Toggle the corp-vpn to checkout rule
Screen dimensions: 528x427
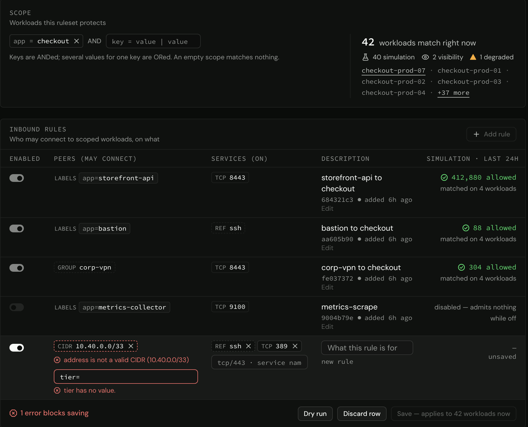point(17,268)
